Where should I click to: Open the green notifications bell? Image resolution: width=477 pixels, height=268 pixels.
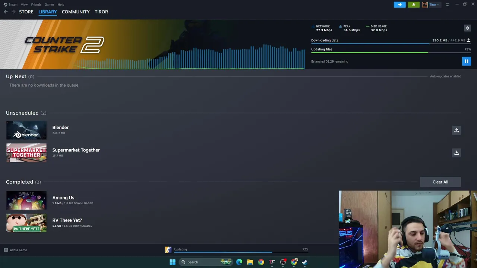pos(413,4)
